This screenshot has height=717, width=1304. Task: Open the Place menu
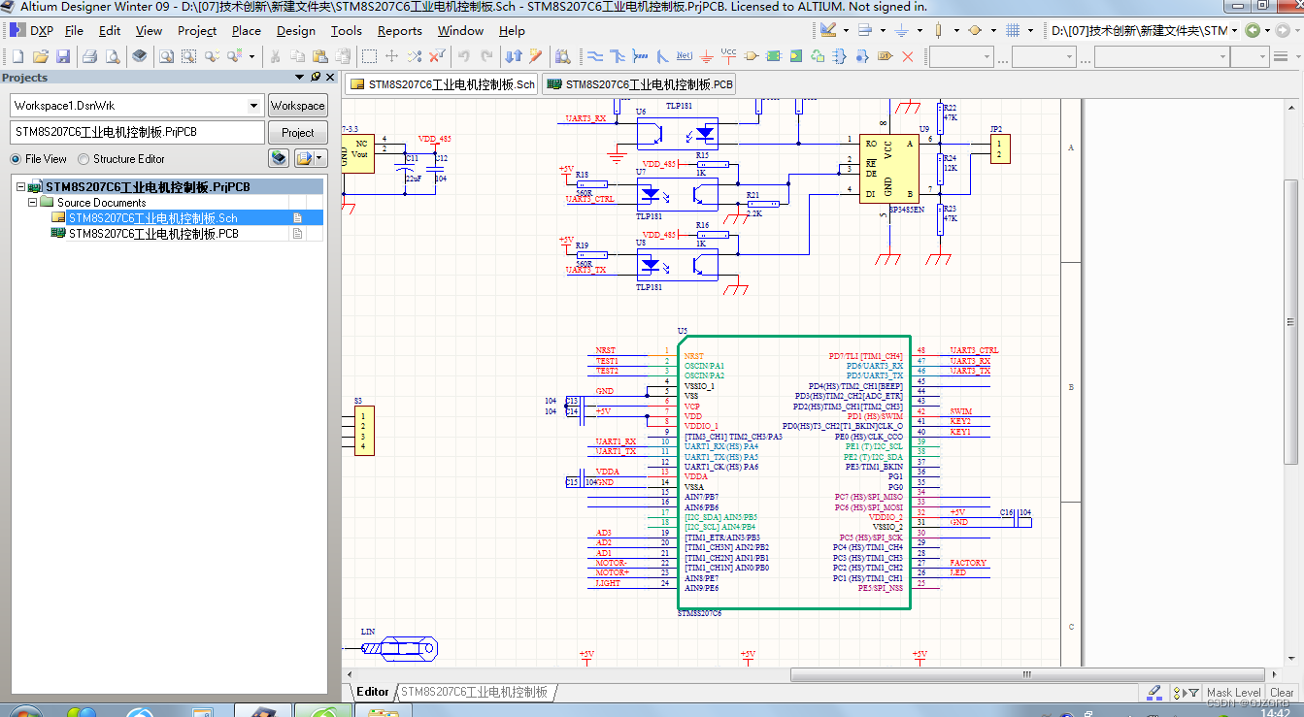click(246, 30)
